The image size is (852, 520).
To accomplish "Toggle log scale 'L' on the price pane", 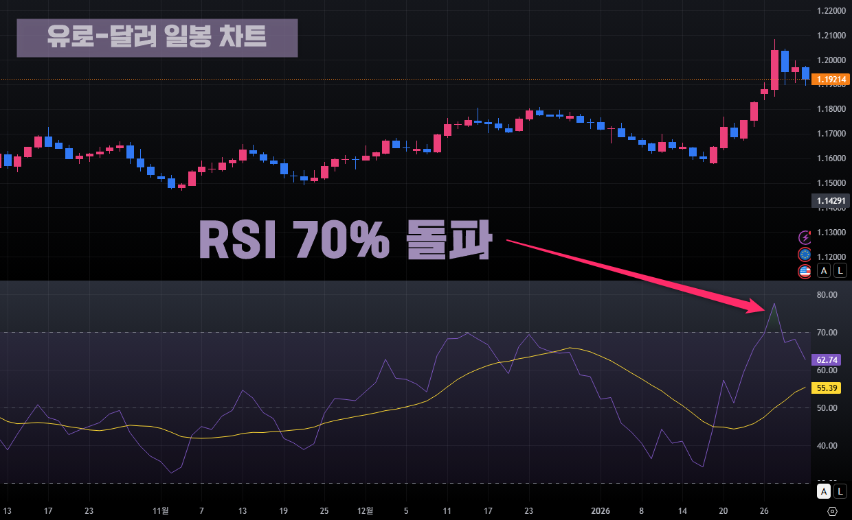I will [x=840, y=270].
